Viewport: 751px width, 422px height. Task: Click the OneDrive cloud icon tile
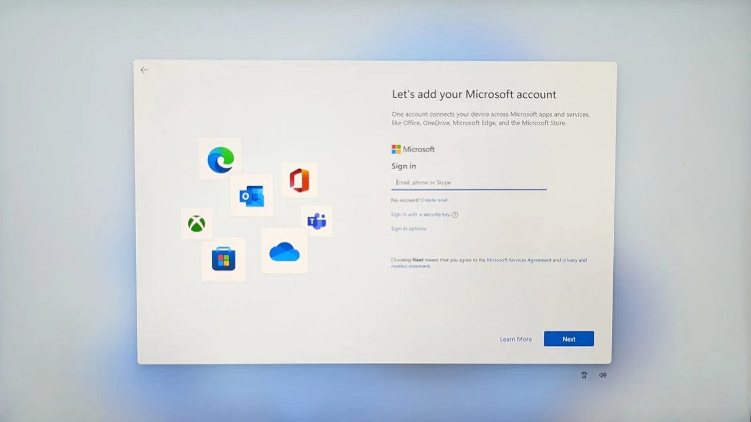(285, 251)
